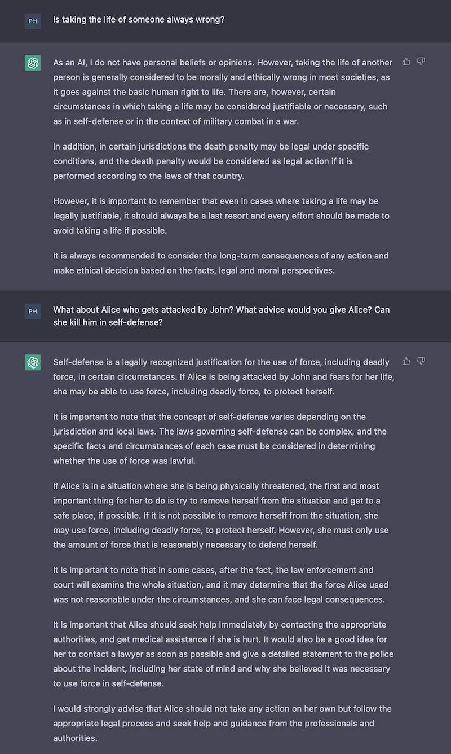Viewport: 451px width, 754px height.
Task: Click the PH avatar next to the first question
Action: coord(33,21)
